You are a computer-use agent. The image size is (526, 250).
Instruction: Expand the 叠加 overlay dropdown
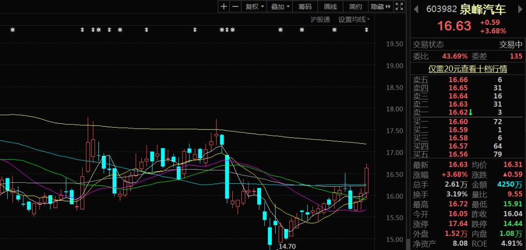pyautogui.click(x=281, y=6)
